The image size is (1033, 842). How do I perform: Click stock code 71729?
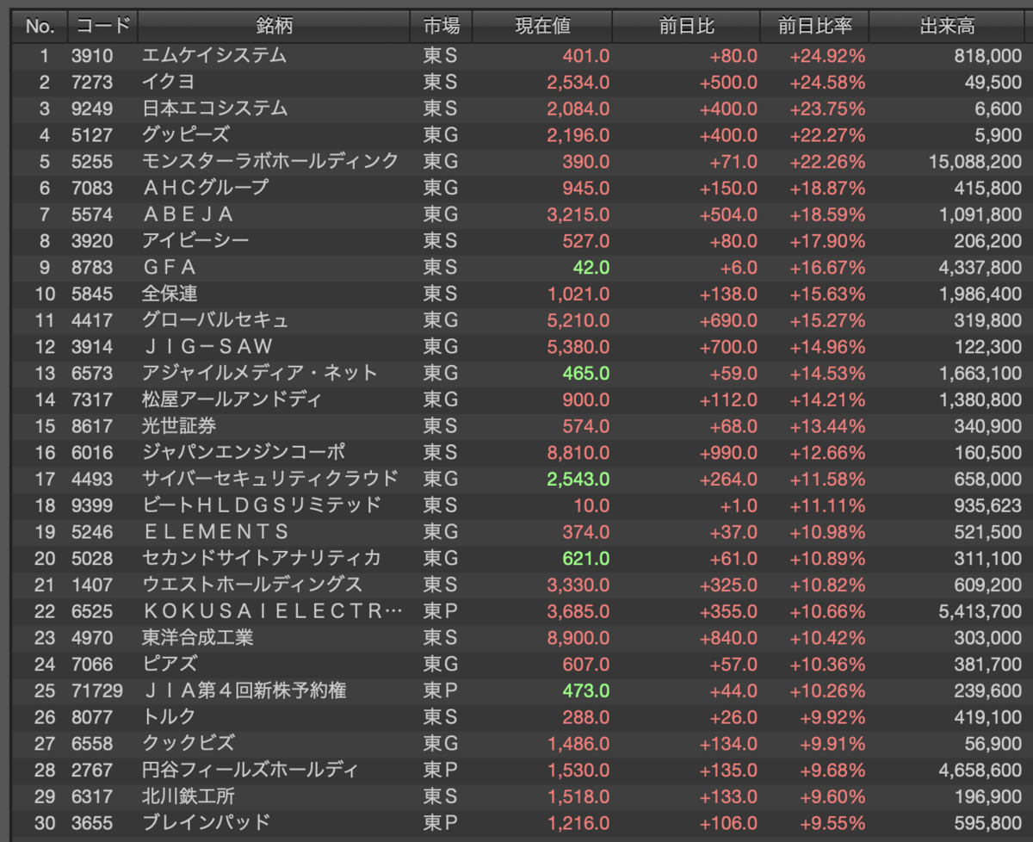click(97, 690)
